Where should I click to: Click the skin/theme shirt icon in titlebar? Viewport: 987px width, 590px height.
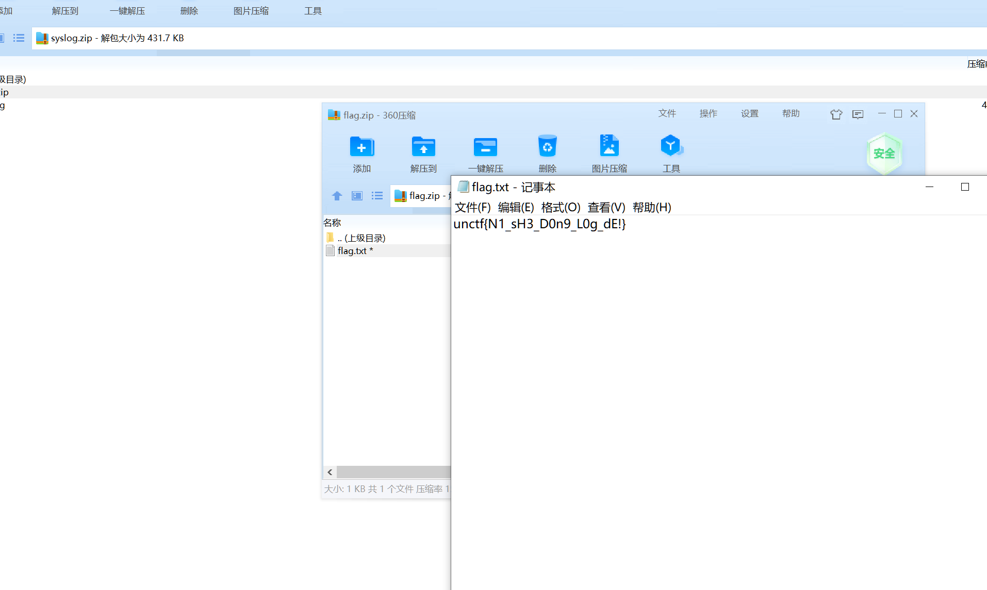pos(836,114)
